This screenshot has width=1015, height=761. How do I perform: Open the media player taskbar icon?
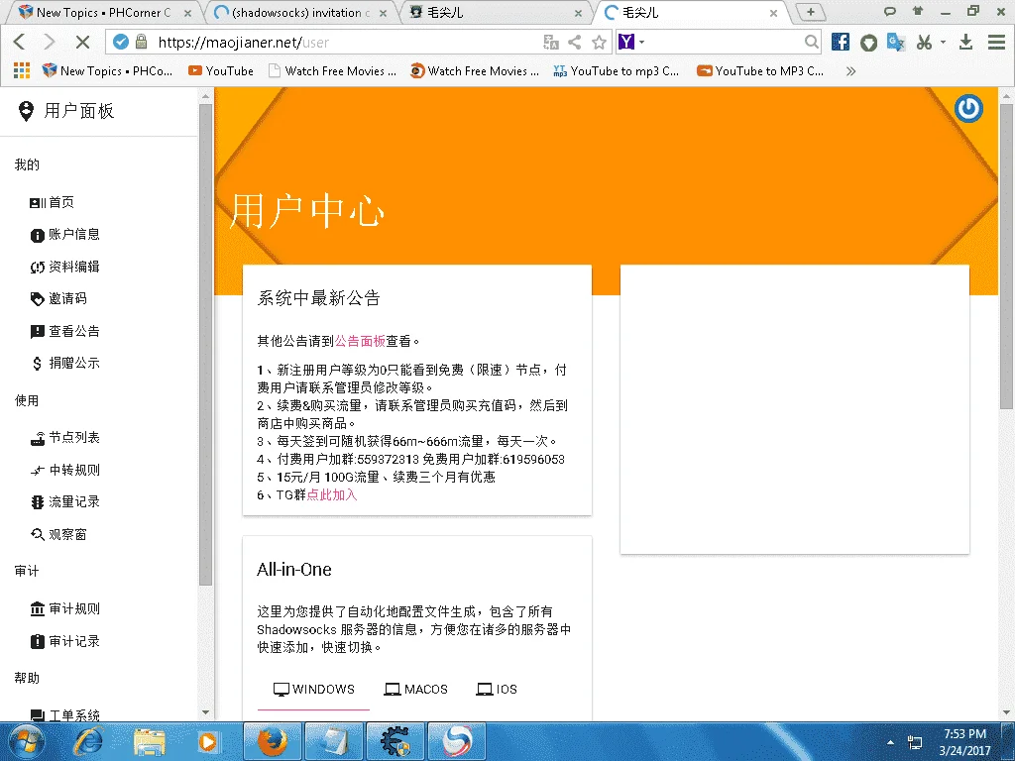[x=208, y=741]
